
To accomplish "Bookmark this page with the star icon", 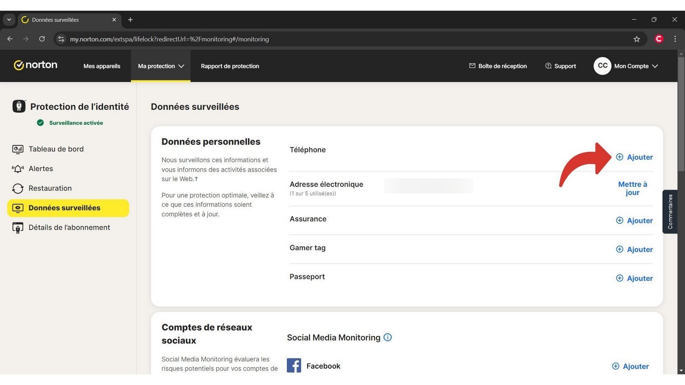I will click(x=637, y=39).
